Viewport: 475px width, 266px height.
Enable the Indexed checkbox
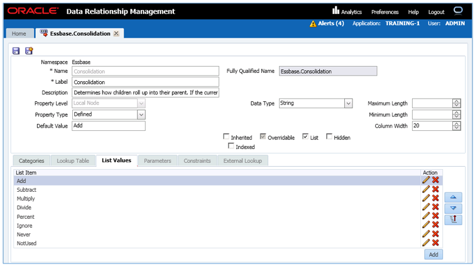(231, 146)
